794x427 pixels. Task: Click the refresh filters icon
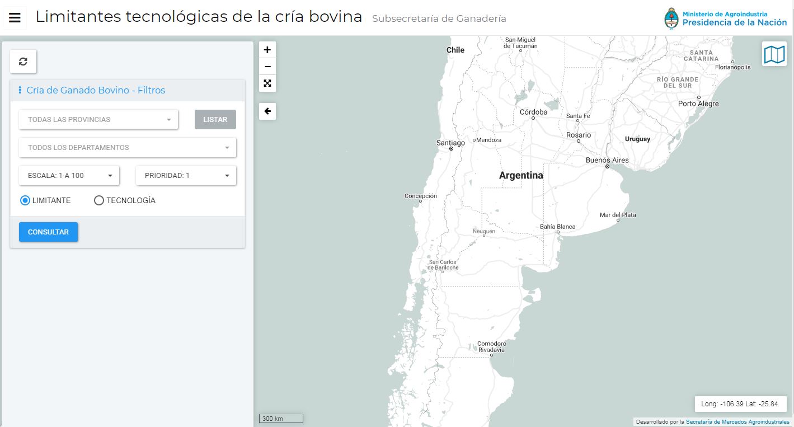[x=23, y=62]
